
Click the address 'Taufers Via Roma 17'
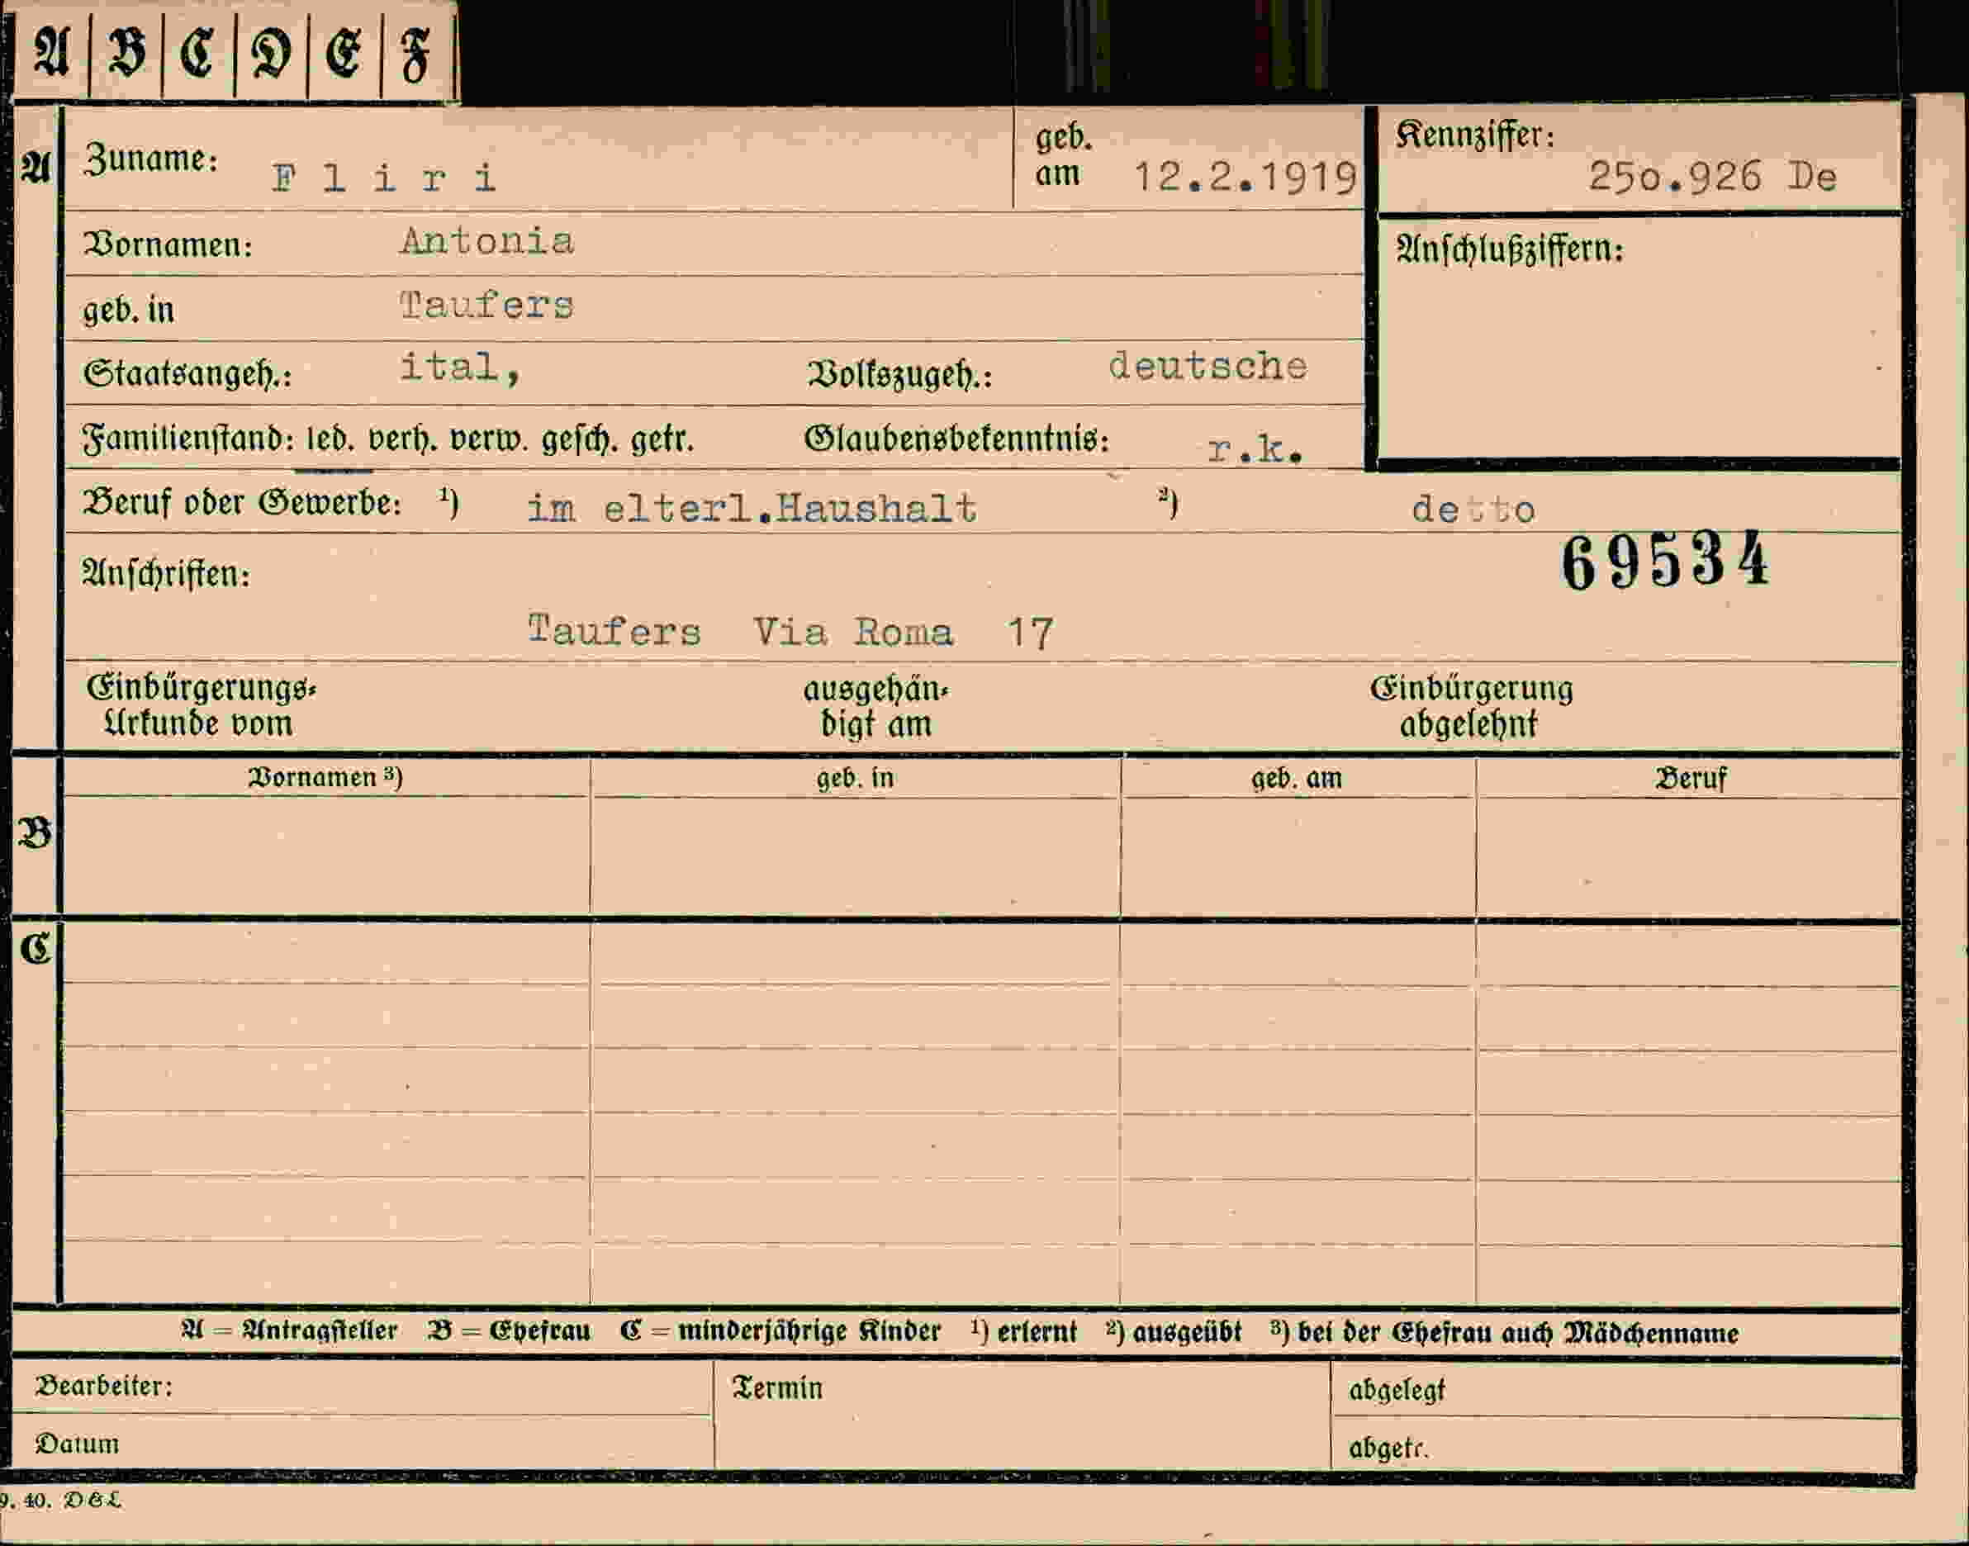point(790,631)
